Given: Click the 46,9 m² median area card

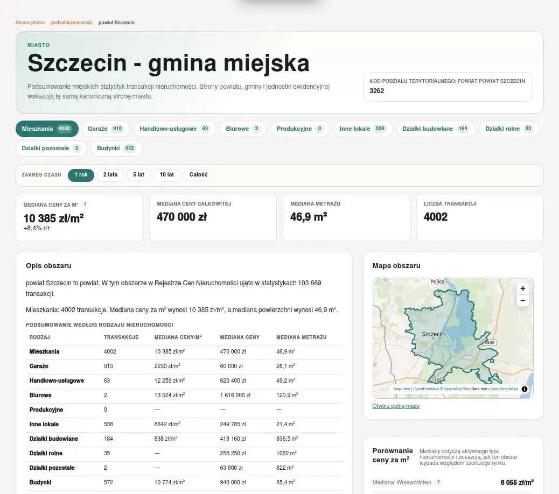Looking at the screenshot, I should [346, 217].
